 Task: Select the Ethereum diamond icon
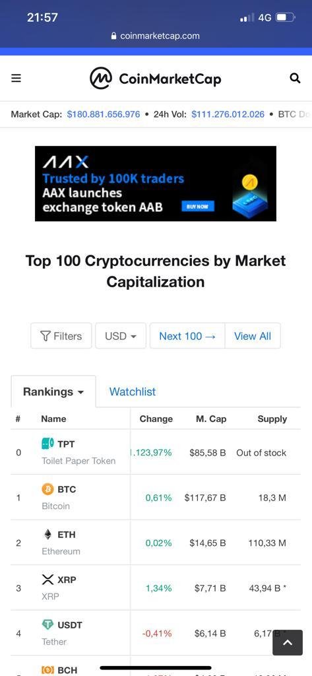[47, 534]
